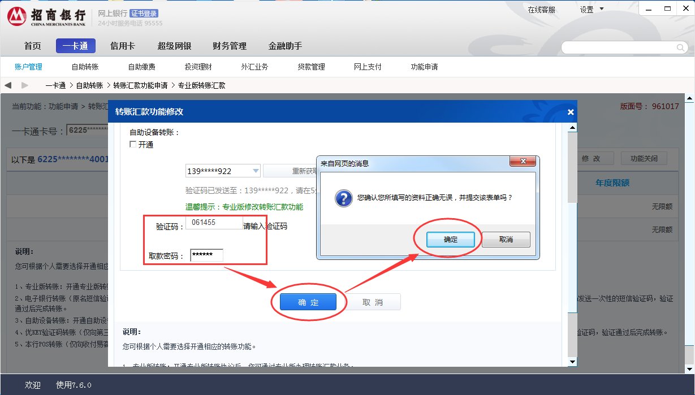This screenshot has height=395, width=695.
Task: Open the 在线客服 online customer service link
Action: 542,8
